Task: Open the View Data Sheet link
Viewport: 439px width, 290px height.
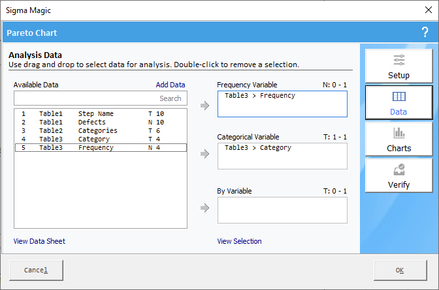Action: (x=39, y=241)
